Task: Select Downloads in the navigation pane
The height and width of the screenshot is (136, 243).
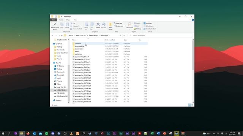Action: click(x=60, y=75)
